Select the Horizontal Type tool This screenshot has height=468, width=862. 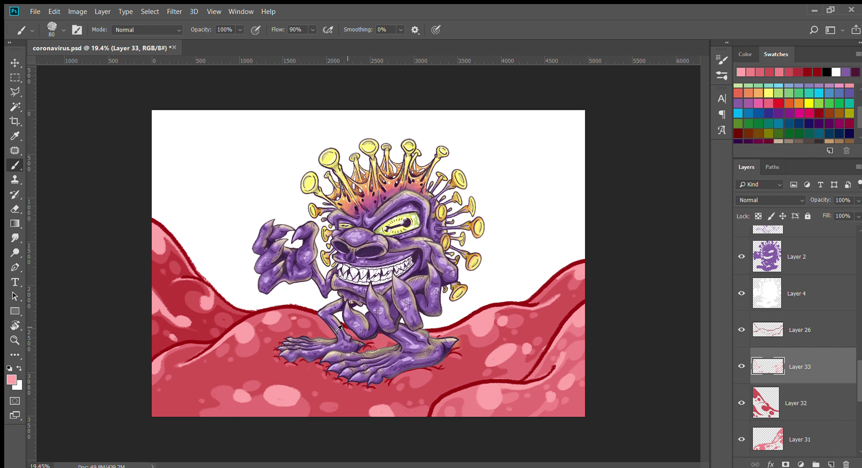pyautogui.click(x=15, y=282)
